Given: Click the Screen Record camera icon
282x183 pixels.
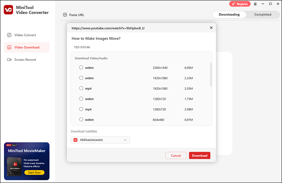Looking at the screenshot, I should [9, 60].
